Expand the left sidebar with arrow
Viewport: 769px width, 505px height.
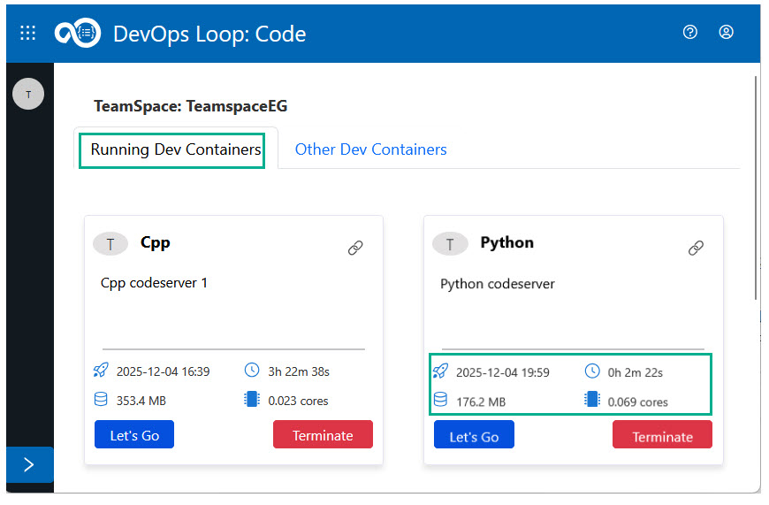click(x=29, y=464)
